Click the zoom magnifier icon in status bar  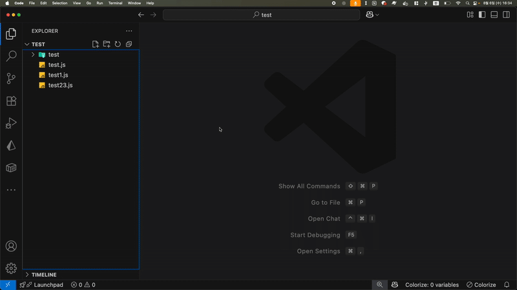click(x=379, y=285)
